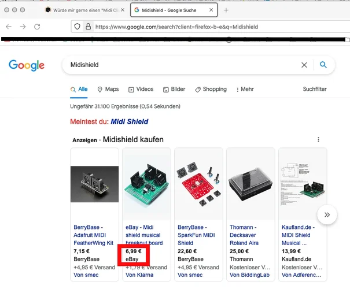Click the browser back arrow
350x289 pixels.
pyautogui.click(x=8, y=27)
